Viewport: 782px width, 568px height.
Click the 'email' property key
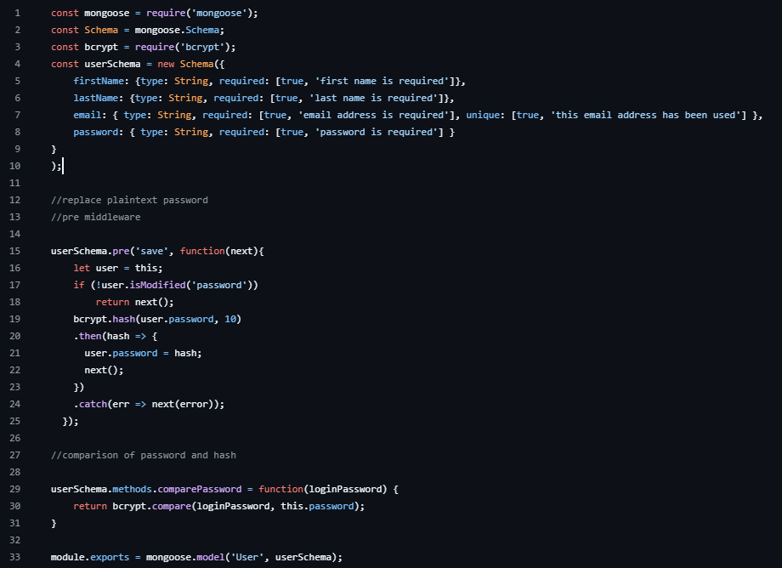(x=88, y=115)
